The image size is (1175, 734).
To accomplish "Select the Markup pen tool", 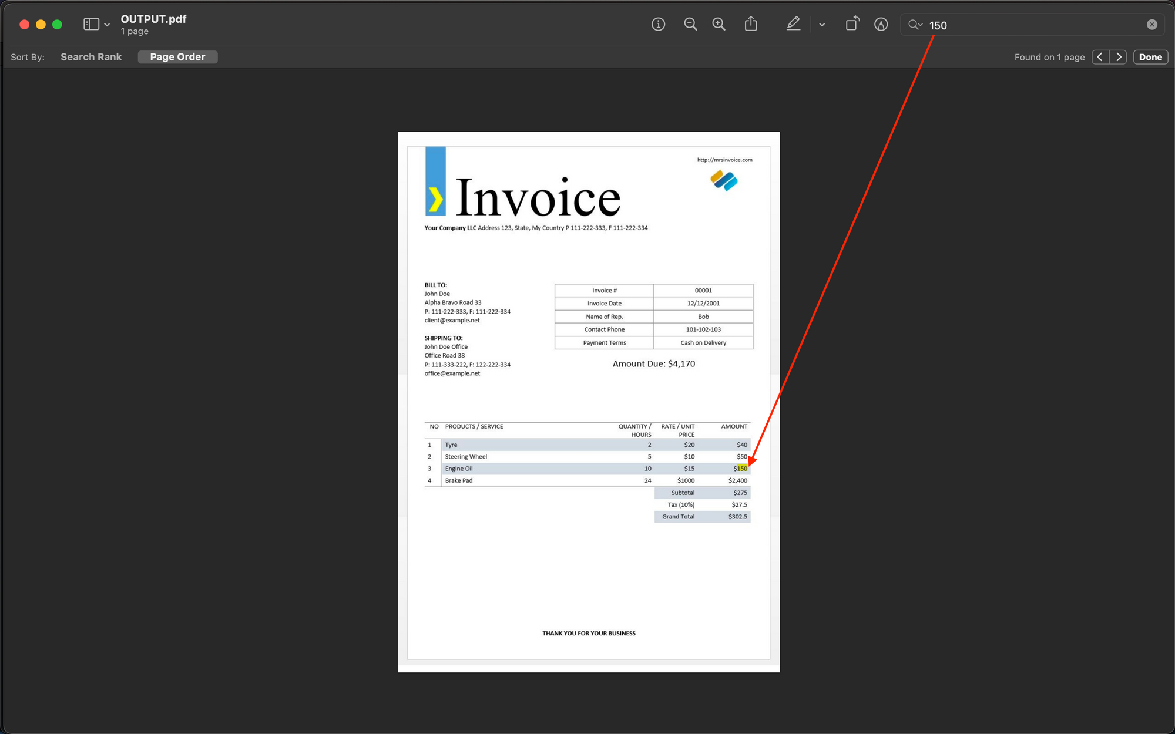I will click(793, 24).
